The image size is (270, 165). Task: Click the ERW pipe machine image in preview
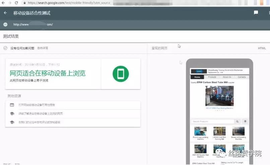[x=219, y=96]
